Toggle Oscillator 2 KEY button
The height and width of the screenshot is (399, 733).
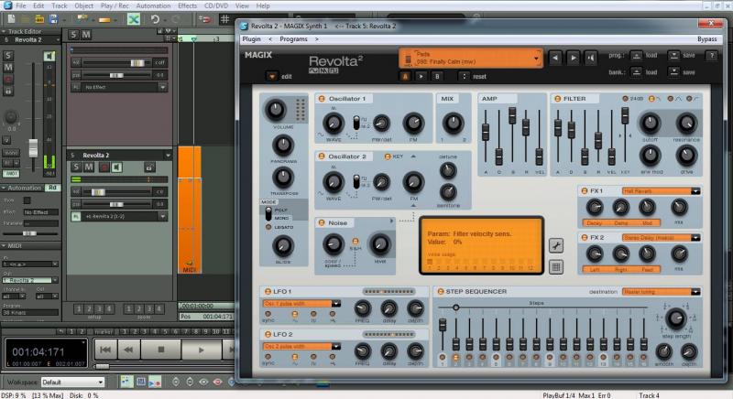coord(387,156)
